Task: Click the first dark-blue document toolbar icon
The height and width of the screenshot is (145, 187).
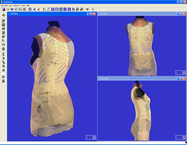Action: coord(4,9)
